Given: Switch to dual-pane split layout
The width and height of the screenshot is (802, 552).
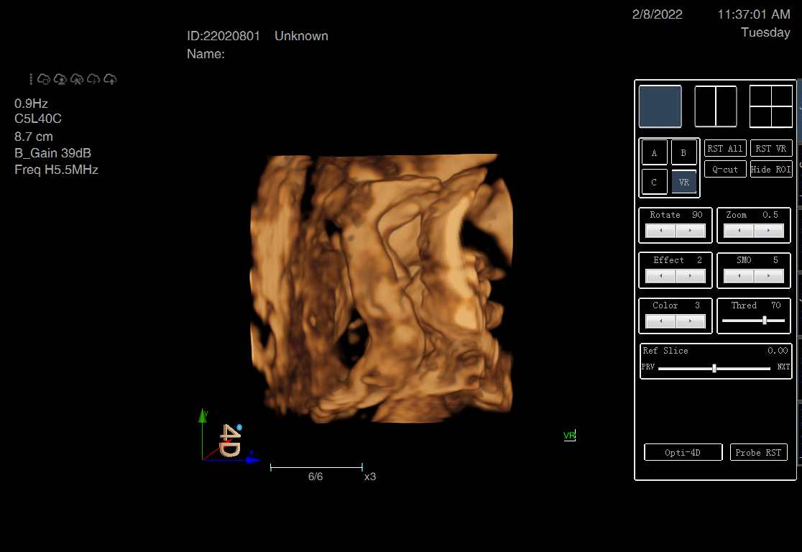Looking at the screenshot, I should click(716, 106).
